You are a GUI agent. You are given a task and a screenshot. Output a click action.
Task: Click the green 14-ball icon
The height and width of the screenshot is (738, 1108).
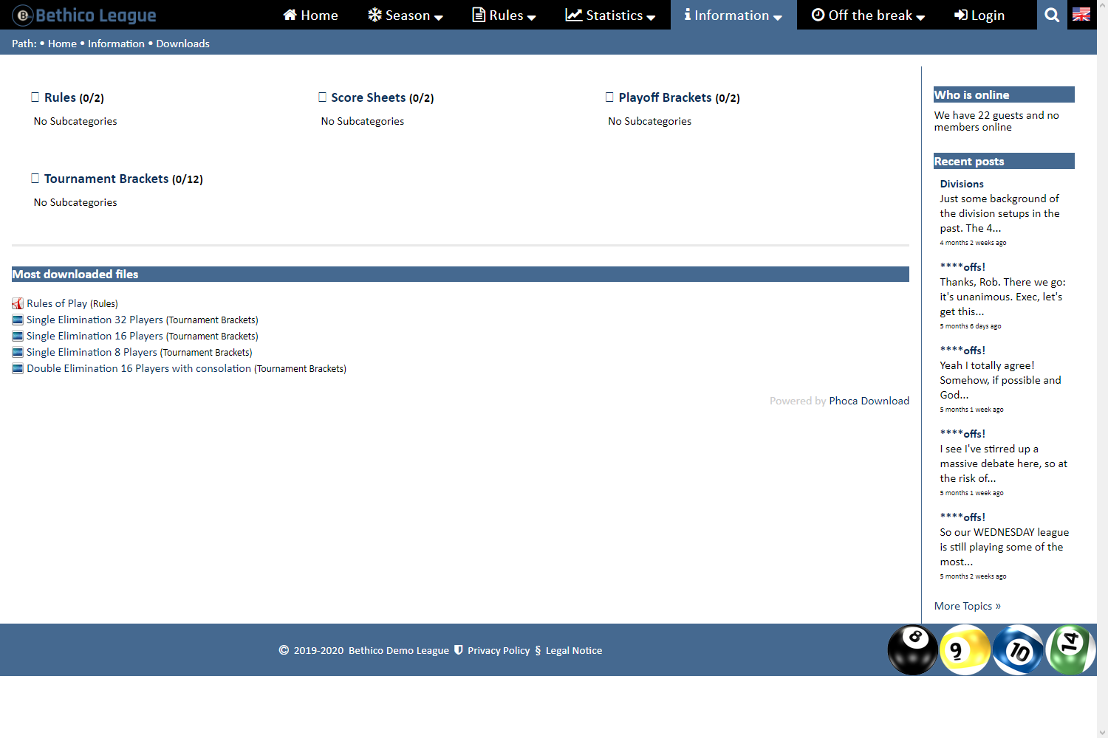(x=1070, y=649)
